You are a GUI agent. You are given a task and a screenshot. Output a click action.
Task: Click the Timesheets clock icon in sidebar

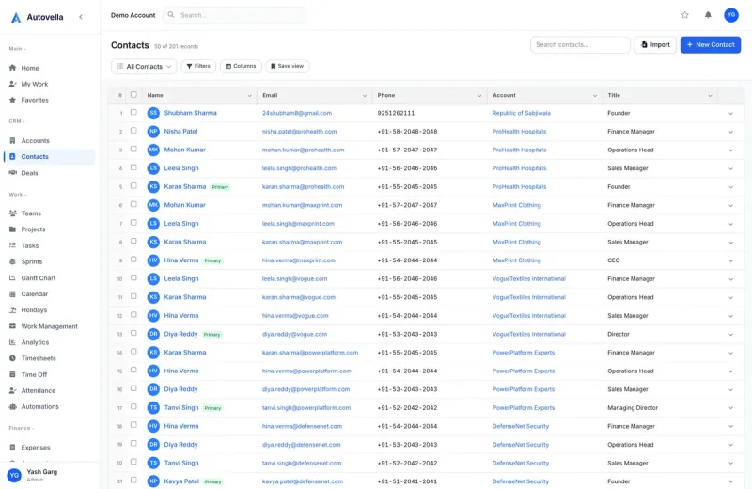coord(12,358)
